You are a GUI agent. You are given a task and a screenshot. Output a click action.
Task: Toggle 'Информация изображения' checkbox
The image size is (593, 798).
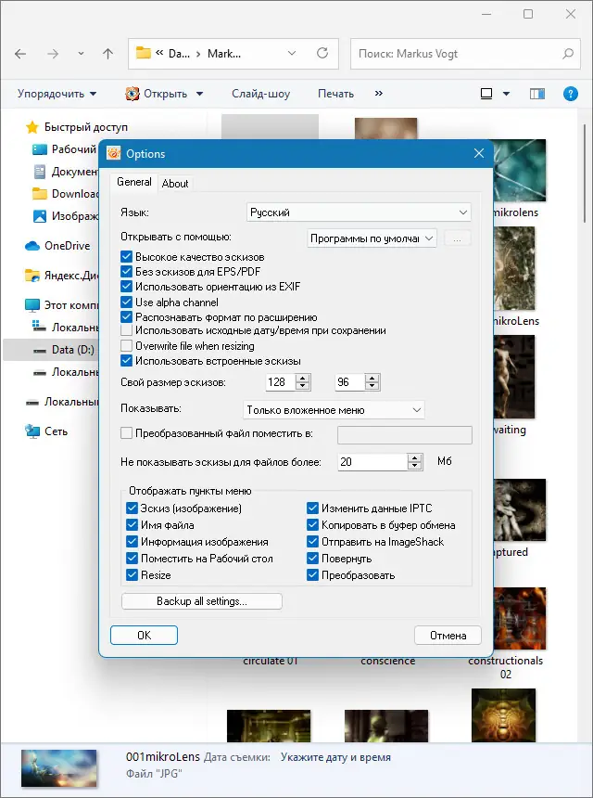click(132, 542)
